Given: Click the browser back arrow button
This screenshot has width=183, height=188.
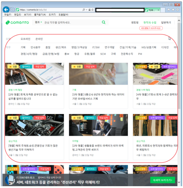Looking at the screenshot, I should click(x=6, y=10).
